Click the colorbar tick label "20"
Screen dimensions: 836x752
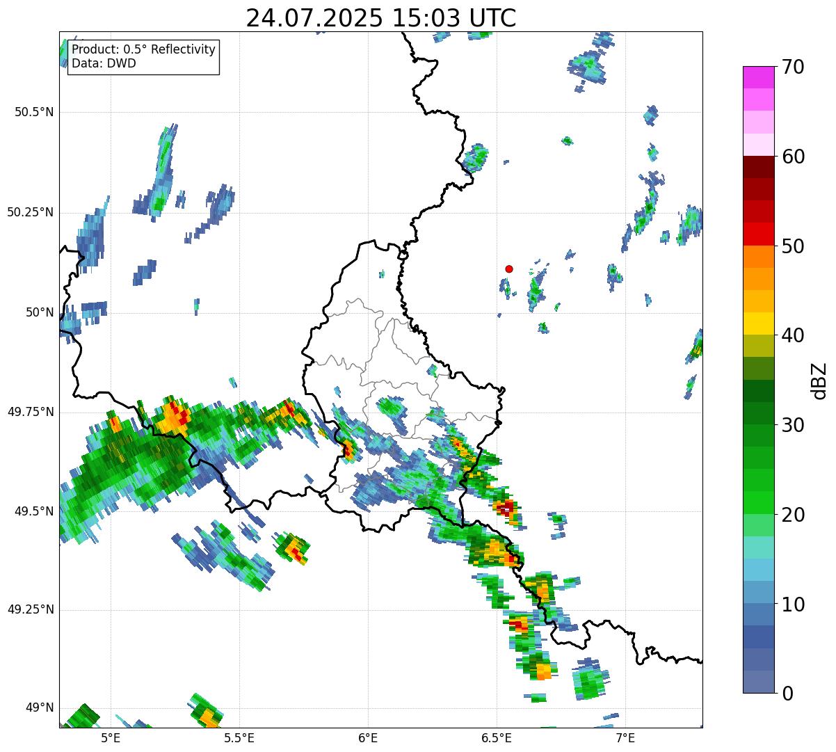pyautogui.click(x=792, y=515)
